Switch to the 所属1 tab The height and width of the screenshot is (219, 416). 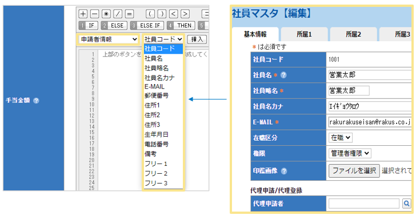tap(304, 34)
